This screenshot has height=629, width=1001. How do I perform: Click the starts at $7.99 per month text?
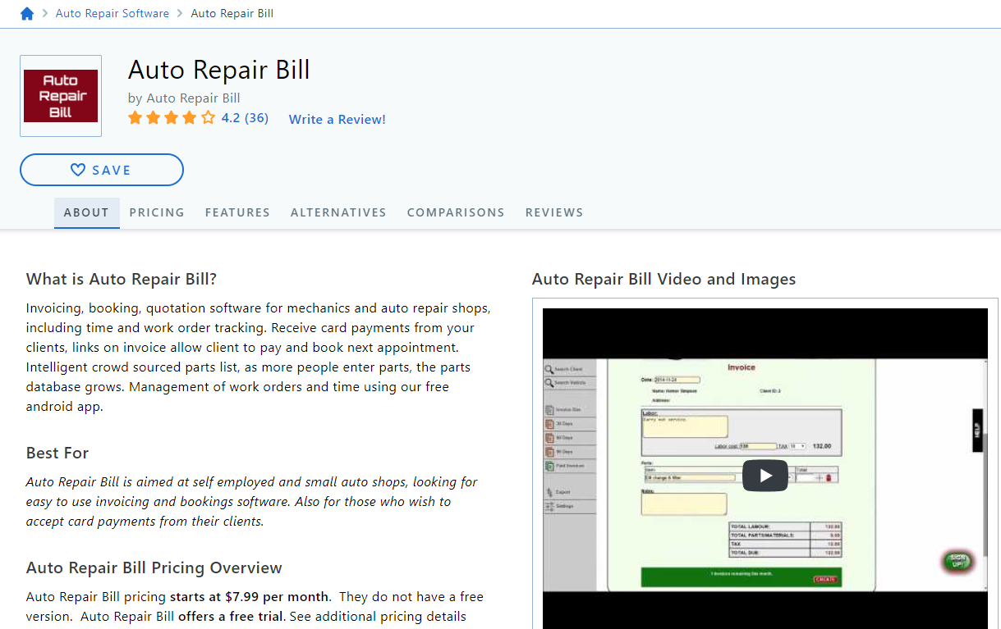pos(250,596)
